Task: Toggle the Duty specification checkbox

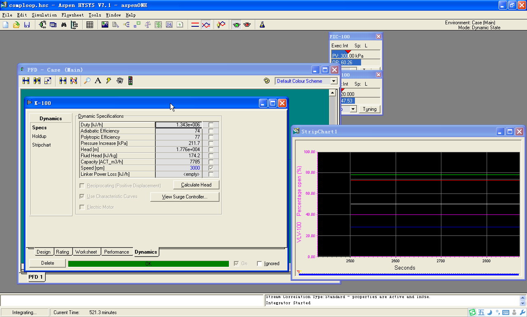Action: [x=211, y=125]
